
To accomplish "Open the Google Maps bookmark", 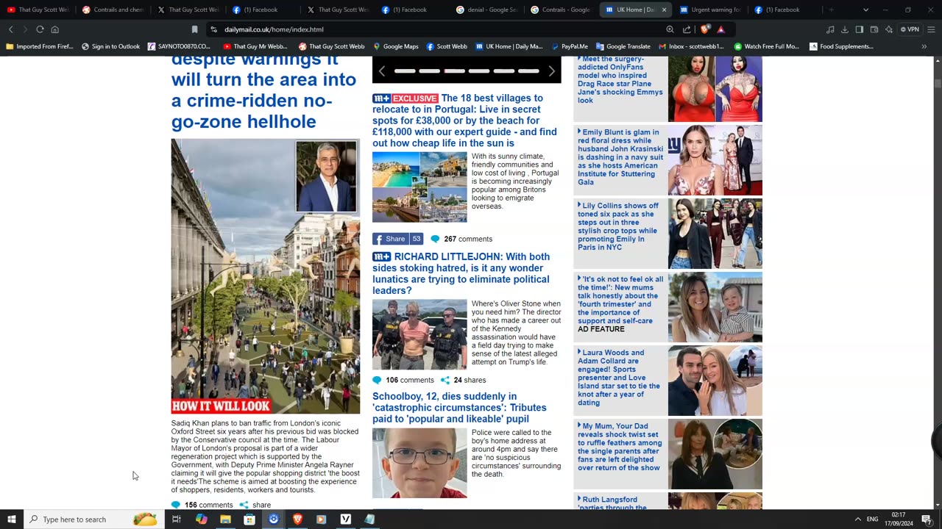I will (x=395, y=46).
